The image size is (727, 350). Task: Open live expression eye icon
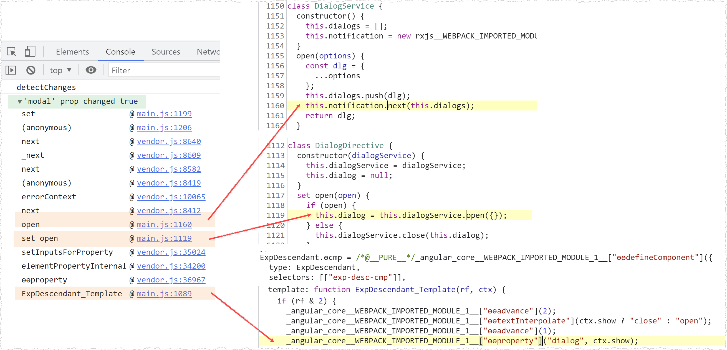[91, 70]
